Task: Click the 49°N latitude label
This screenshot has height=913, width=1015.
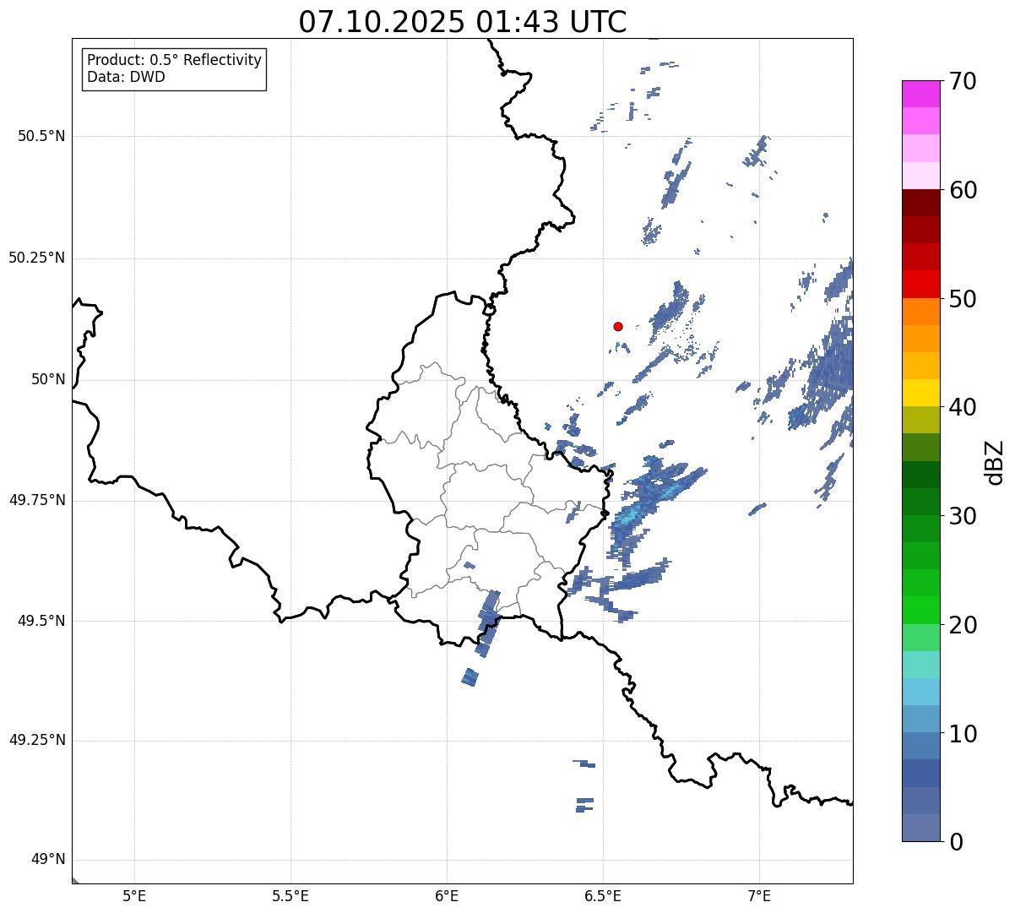Action: (x=48, y=860)
